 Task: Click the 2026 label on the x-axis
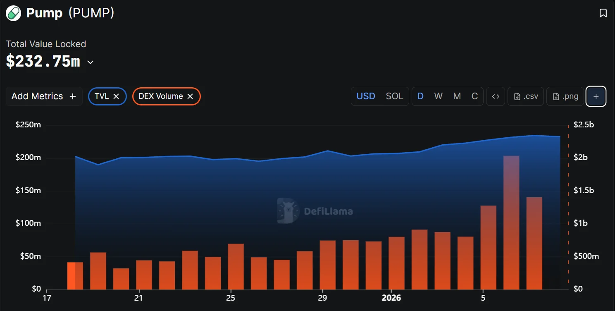pyautogui.click(x=391, y=297)
